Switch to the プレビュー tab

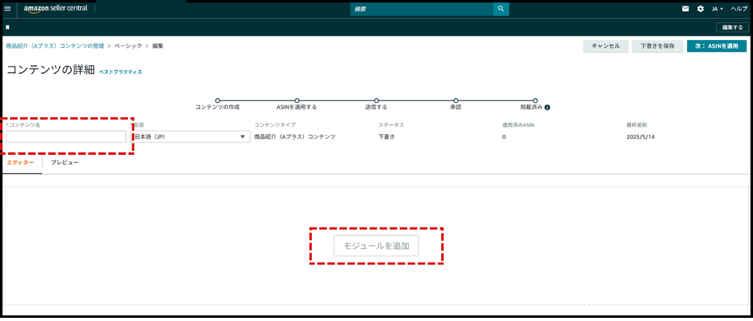coord(65,162)
